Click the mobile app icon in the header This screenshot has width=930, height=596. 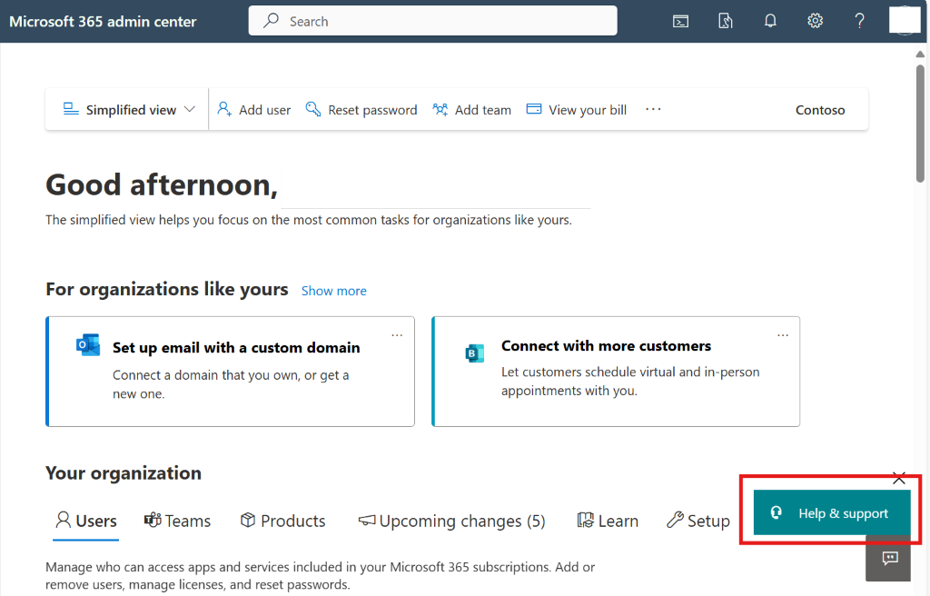click(725, 20)
